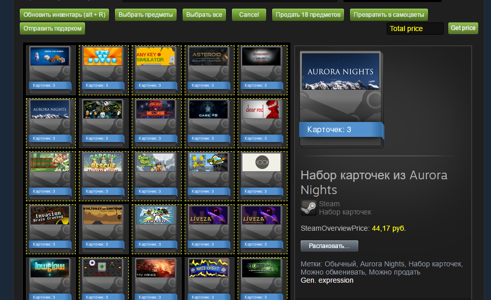The width and height of the screenshot is (491, 300).
Task: Click the Выбрать предметы button
Action: (146, 15)
